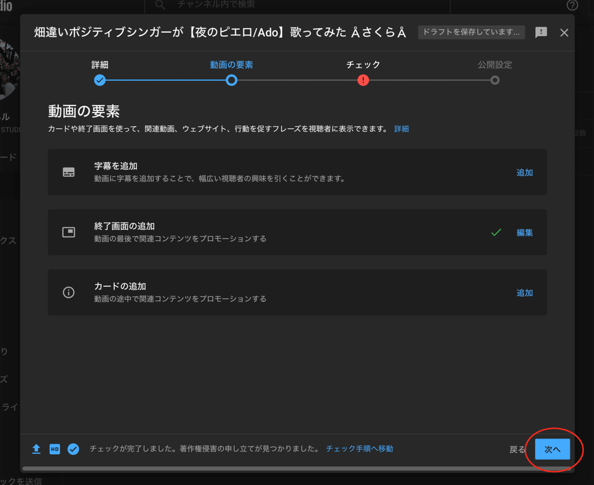594x485 pixels.
Task: Click the red exclamation marker on the チェック step
Action: (363, 80)
